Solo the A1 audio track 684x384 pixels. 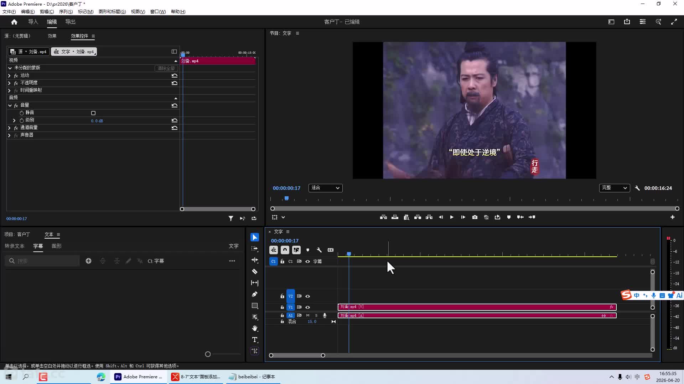point(316,315)
